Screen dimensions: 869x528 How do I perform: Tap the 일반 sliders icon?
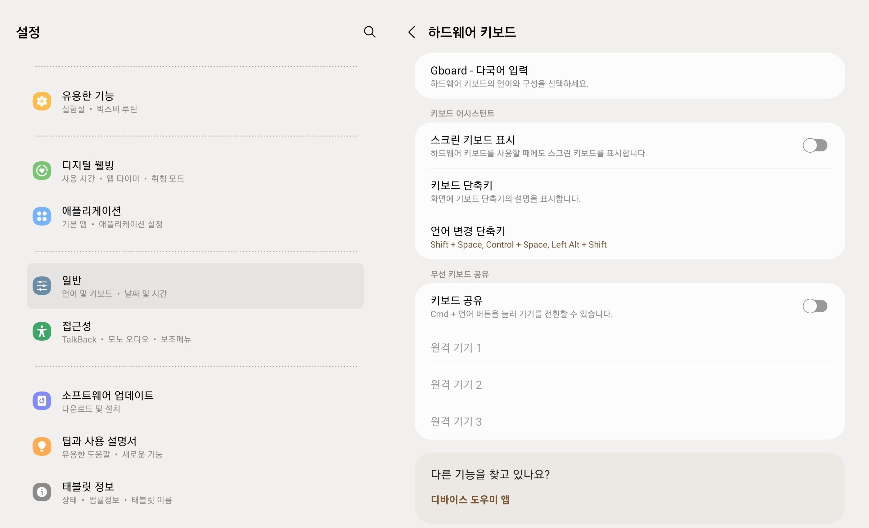point(42,286)
